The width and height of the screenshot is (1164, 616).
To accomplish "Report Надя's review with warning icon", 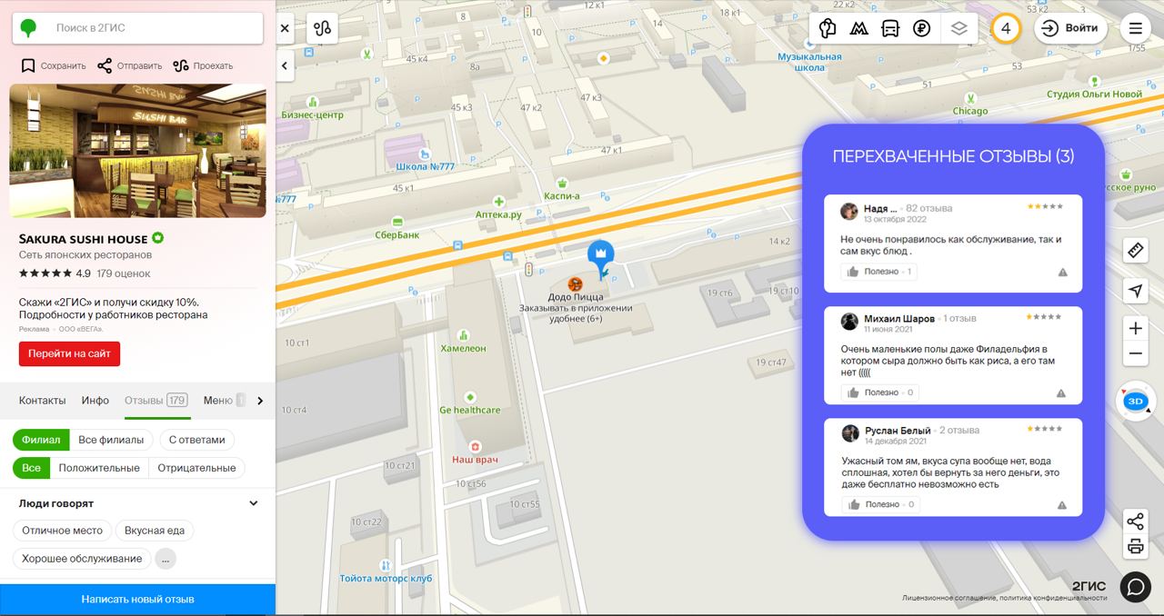I will pyautogui.click(x=1062, y=273).
